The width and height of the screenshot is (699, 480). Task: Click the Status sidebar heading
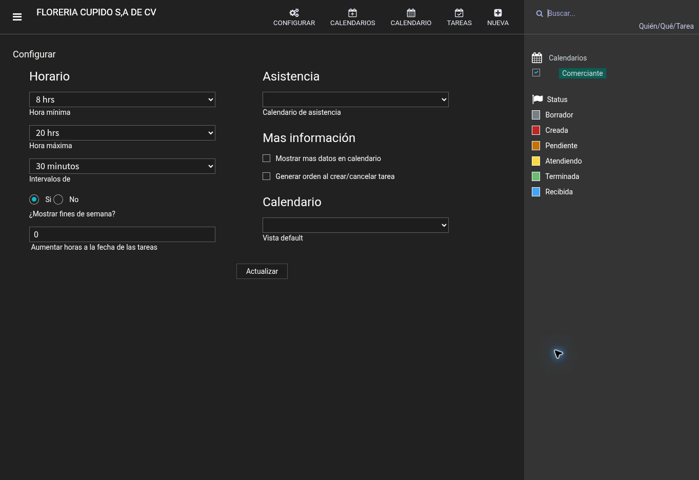[x=557, y=99]
